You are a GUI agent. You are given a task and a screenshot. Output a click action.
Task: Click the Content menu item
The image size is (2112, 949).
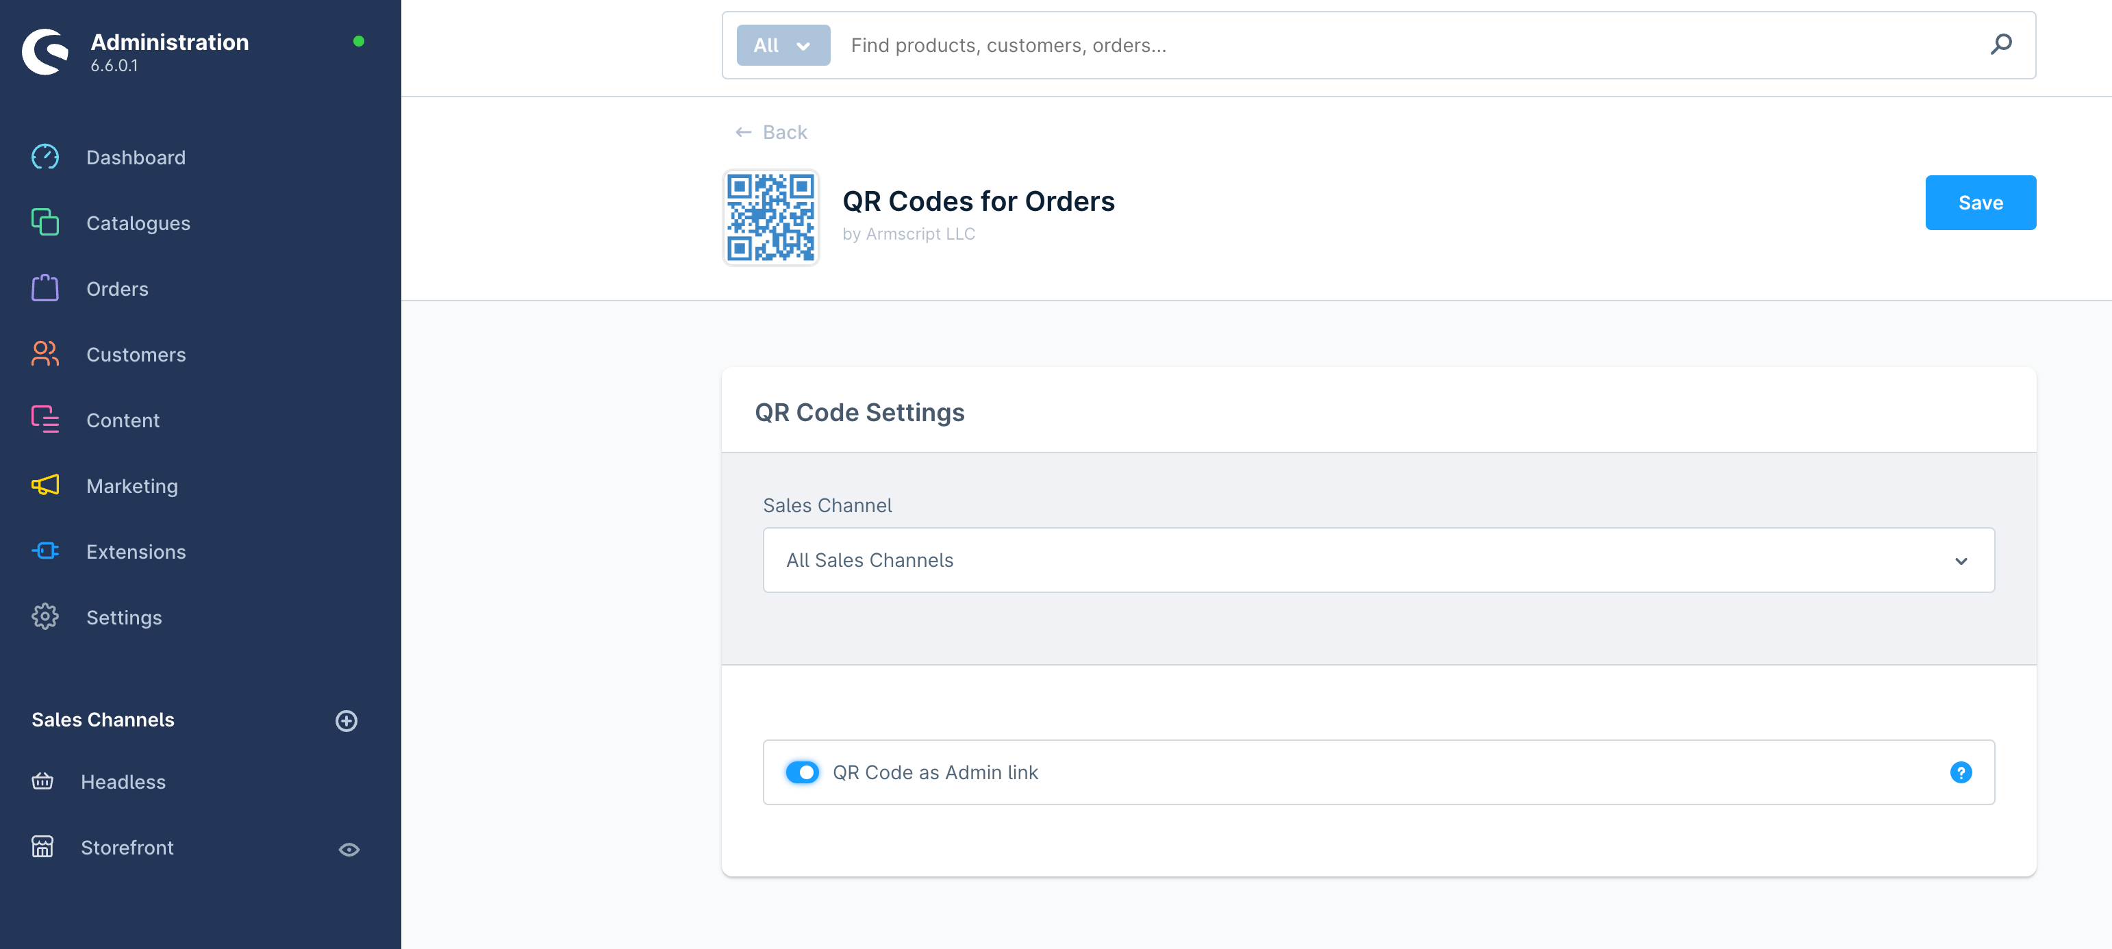[124, 420]
